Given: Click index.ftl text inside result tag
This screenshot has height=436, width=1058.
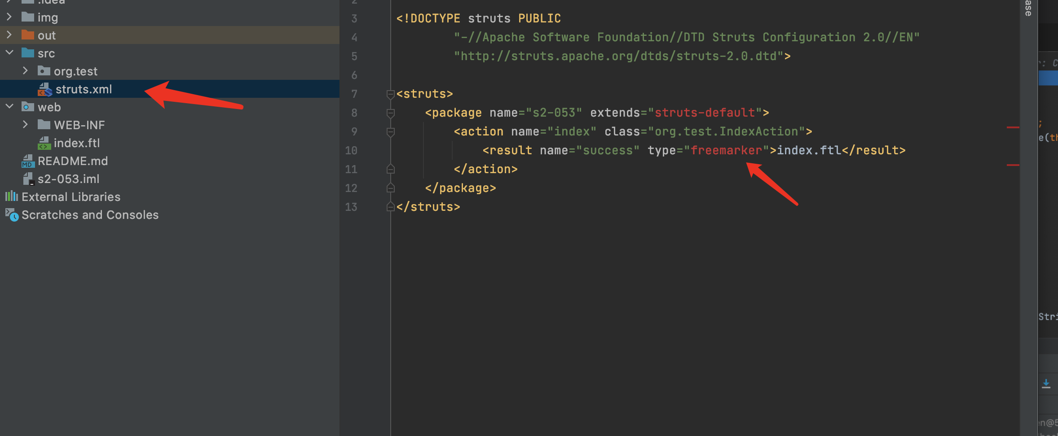Looking at the screenshot, I should point(809,150).
